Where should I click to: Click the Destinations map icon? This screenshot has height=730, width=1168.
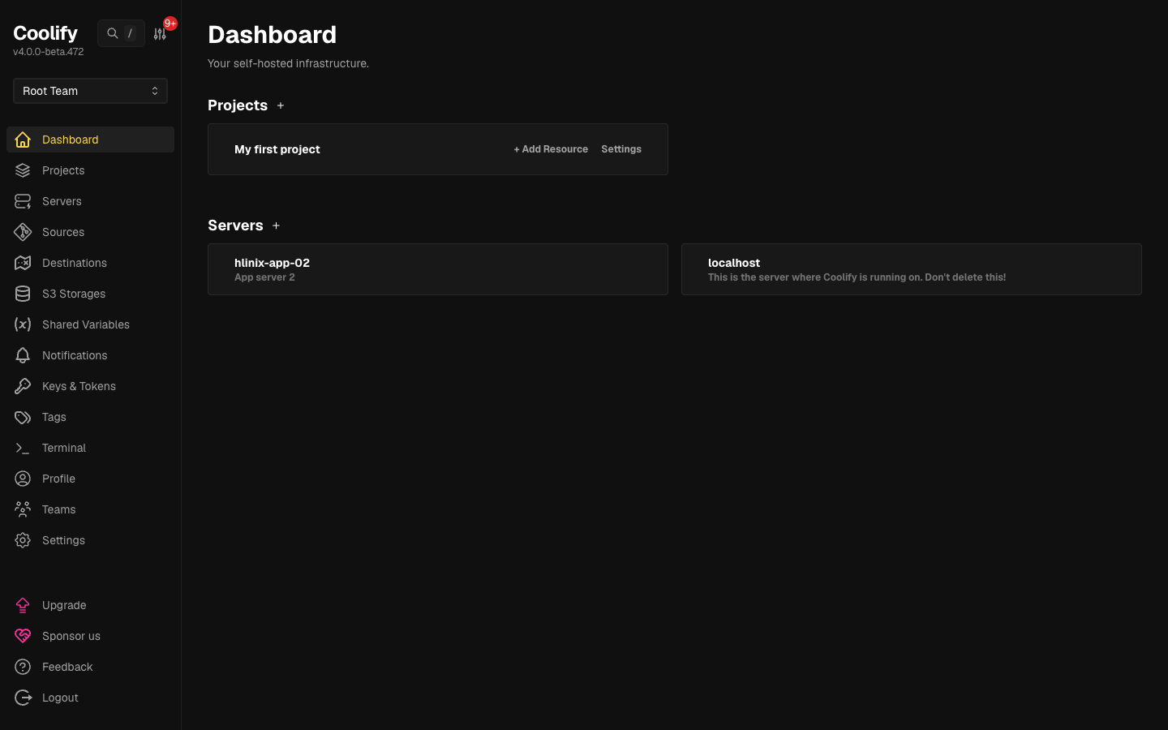(x=23, y=263)
